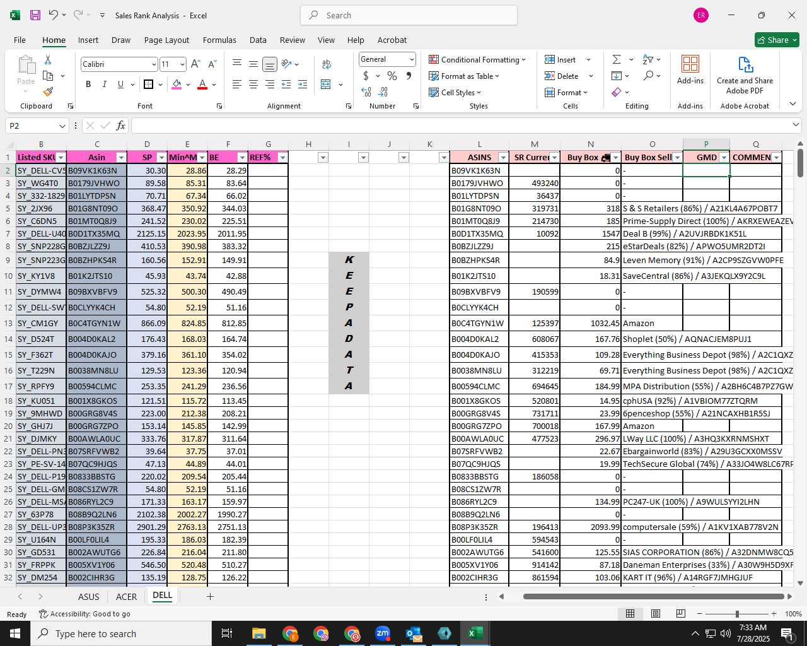This screenshot has width=807, height=646.
Task: Click the Cut scissors icon
Action: [x=48, y=59]
